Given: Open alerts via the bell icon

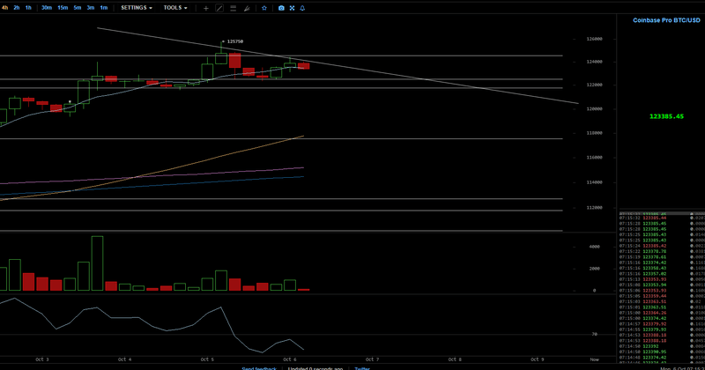Looking at the screenshot, I should [302, 8].
